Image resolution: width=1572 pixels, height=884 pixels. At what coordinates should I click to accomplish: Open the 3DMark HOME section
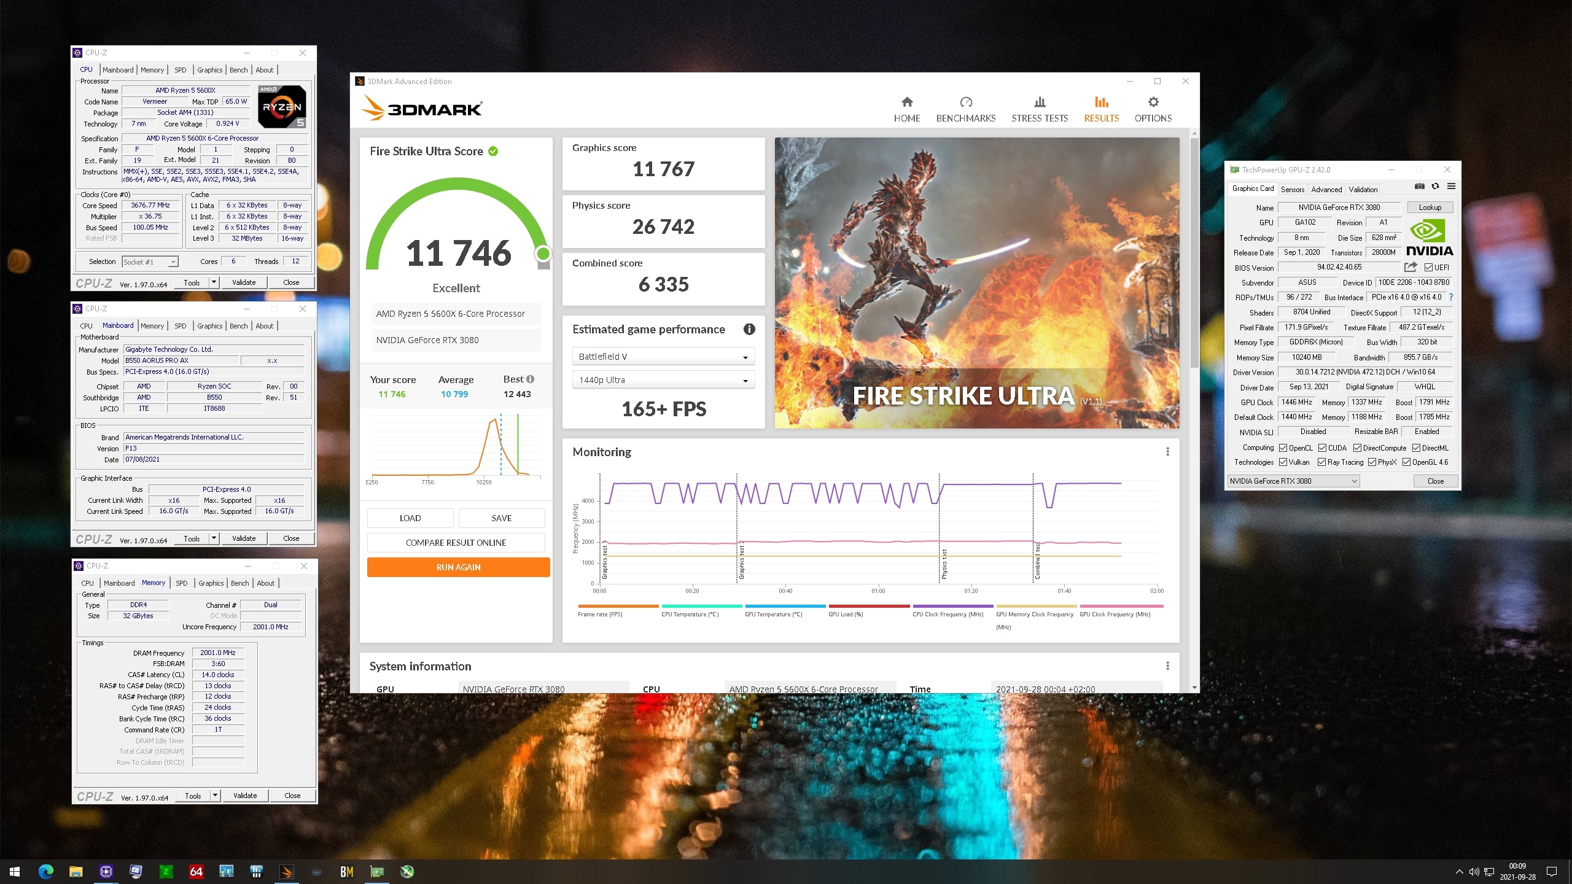(x=906, y=109)
